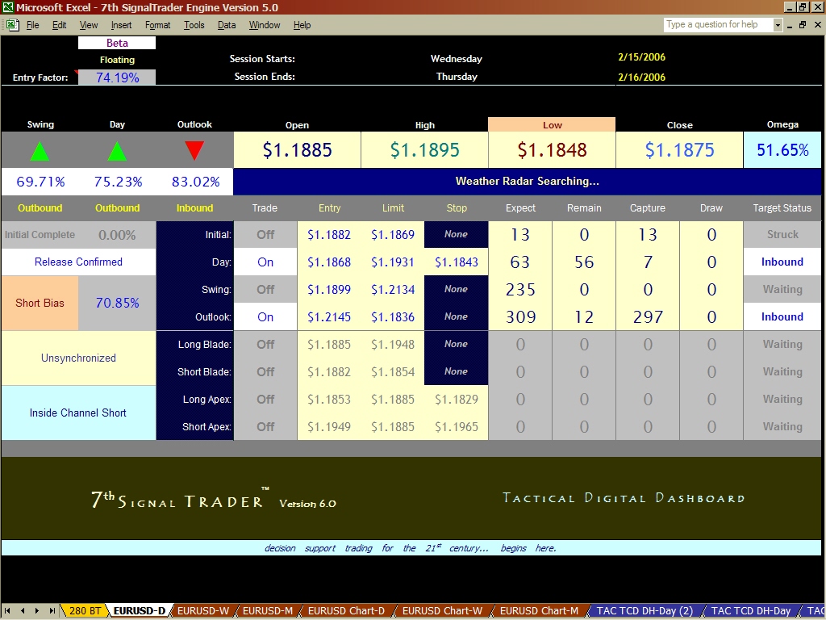The image size is (826, 620).
Task: Open the EURUSD Chart-W sheet tab
Action: pyautogui.click(x=442, y=610)
